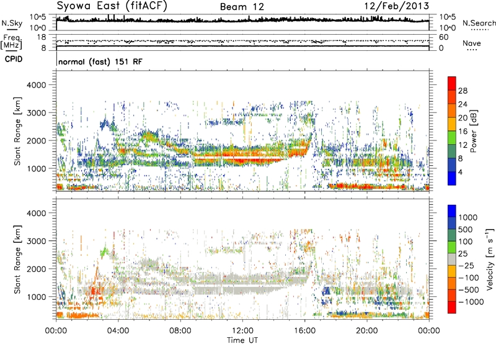Select the '08:00' time tick label
The image size is (496, 344).
(x=180, y=331)
